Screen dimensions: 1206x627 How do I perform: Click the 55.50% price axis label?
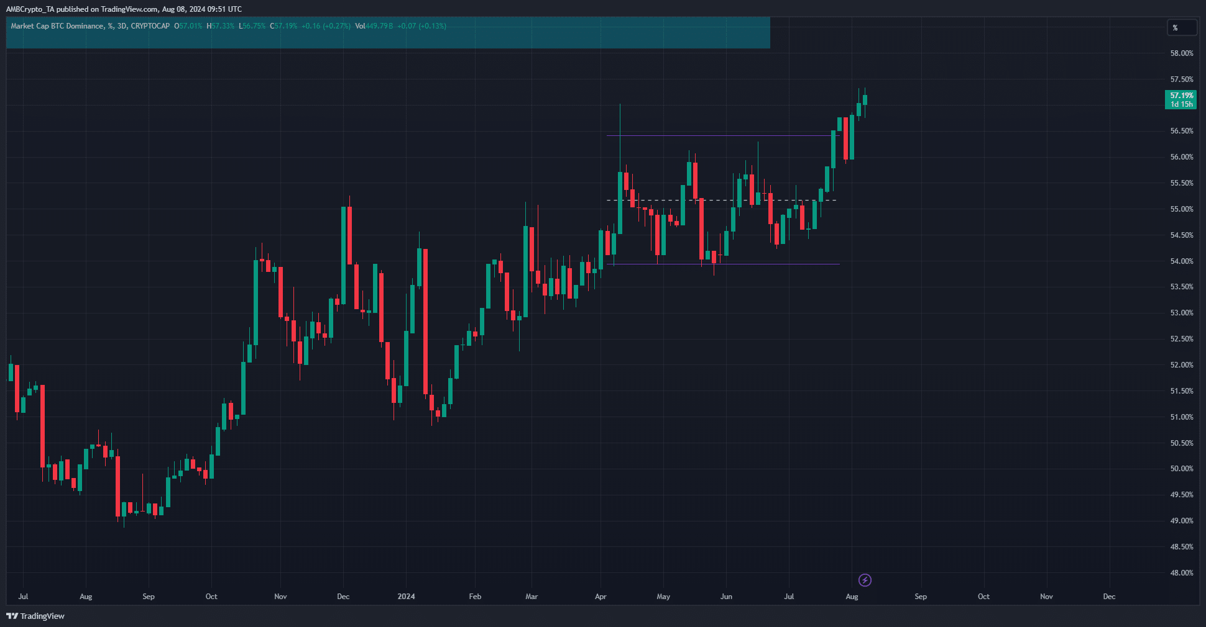[1181, 183]
